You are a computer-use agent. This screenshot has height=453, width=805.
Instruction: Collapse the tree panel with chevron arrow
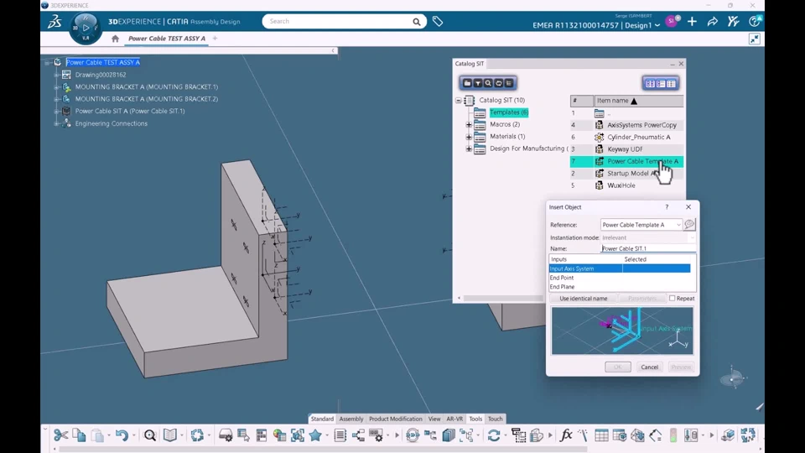[x=333, y=50]
